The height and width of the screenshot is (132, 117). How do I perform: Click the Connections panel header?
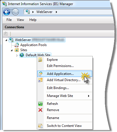(58, 27)
